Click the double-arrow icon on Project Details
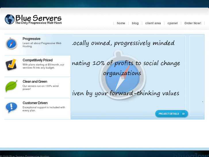This screenshot has width=209, height=157. point(183,114)
